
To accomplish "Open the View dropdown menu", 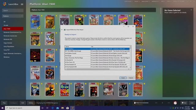I will click(163, 1).
